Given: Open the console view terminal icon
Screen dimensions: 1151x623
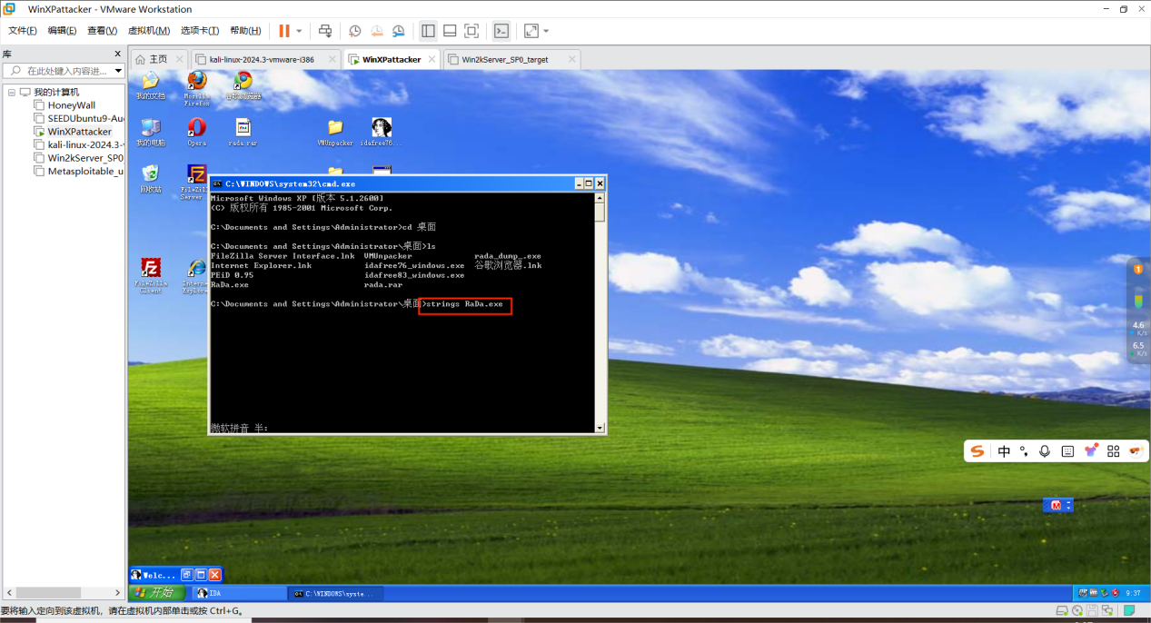Looking at the screenshot, I should (501, 31).
